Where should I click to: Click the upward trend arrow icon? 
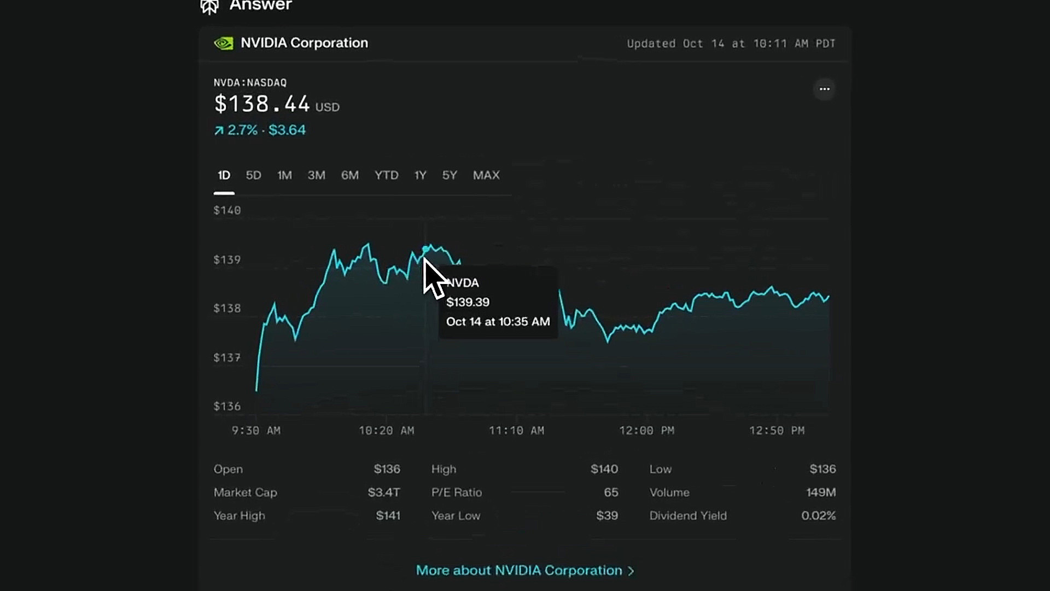tap(219, 130)
